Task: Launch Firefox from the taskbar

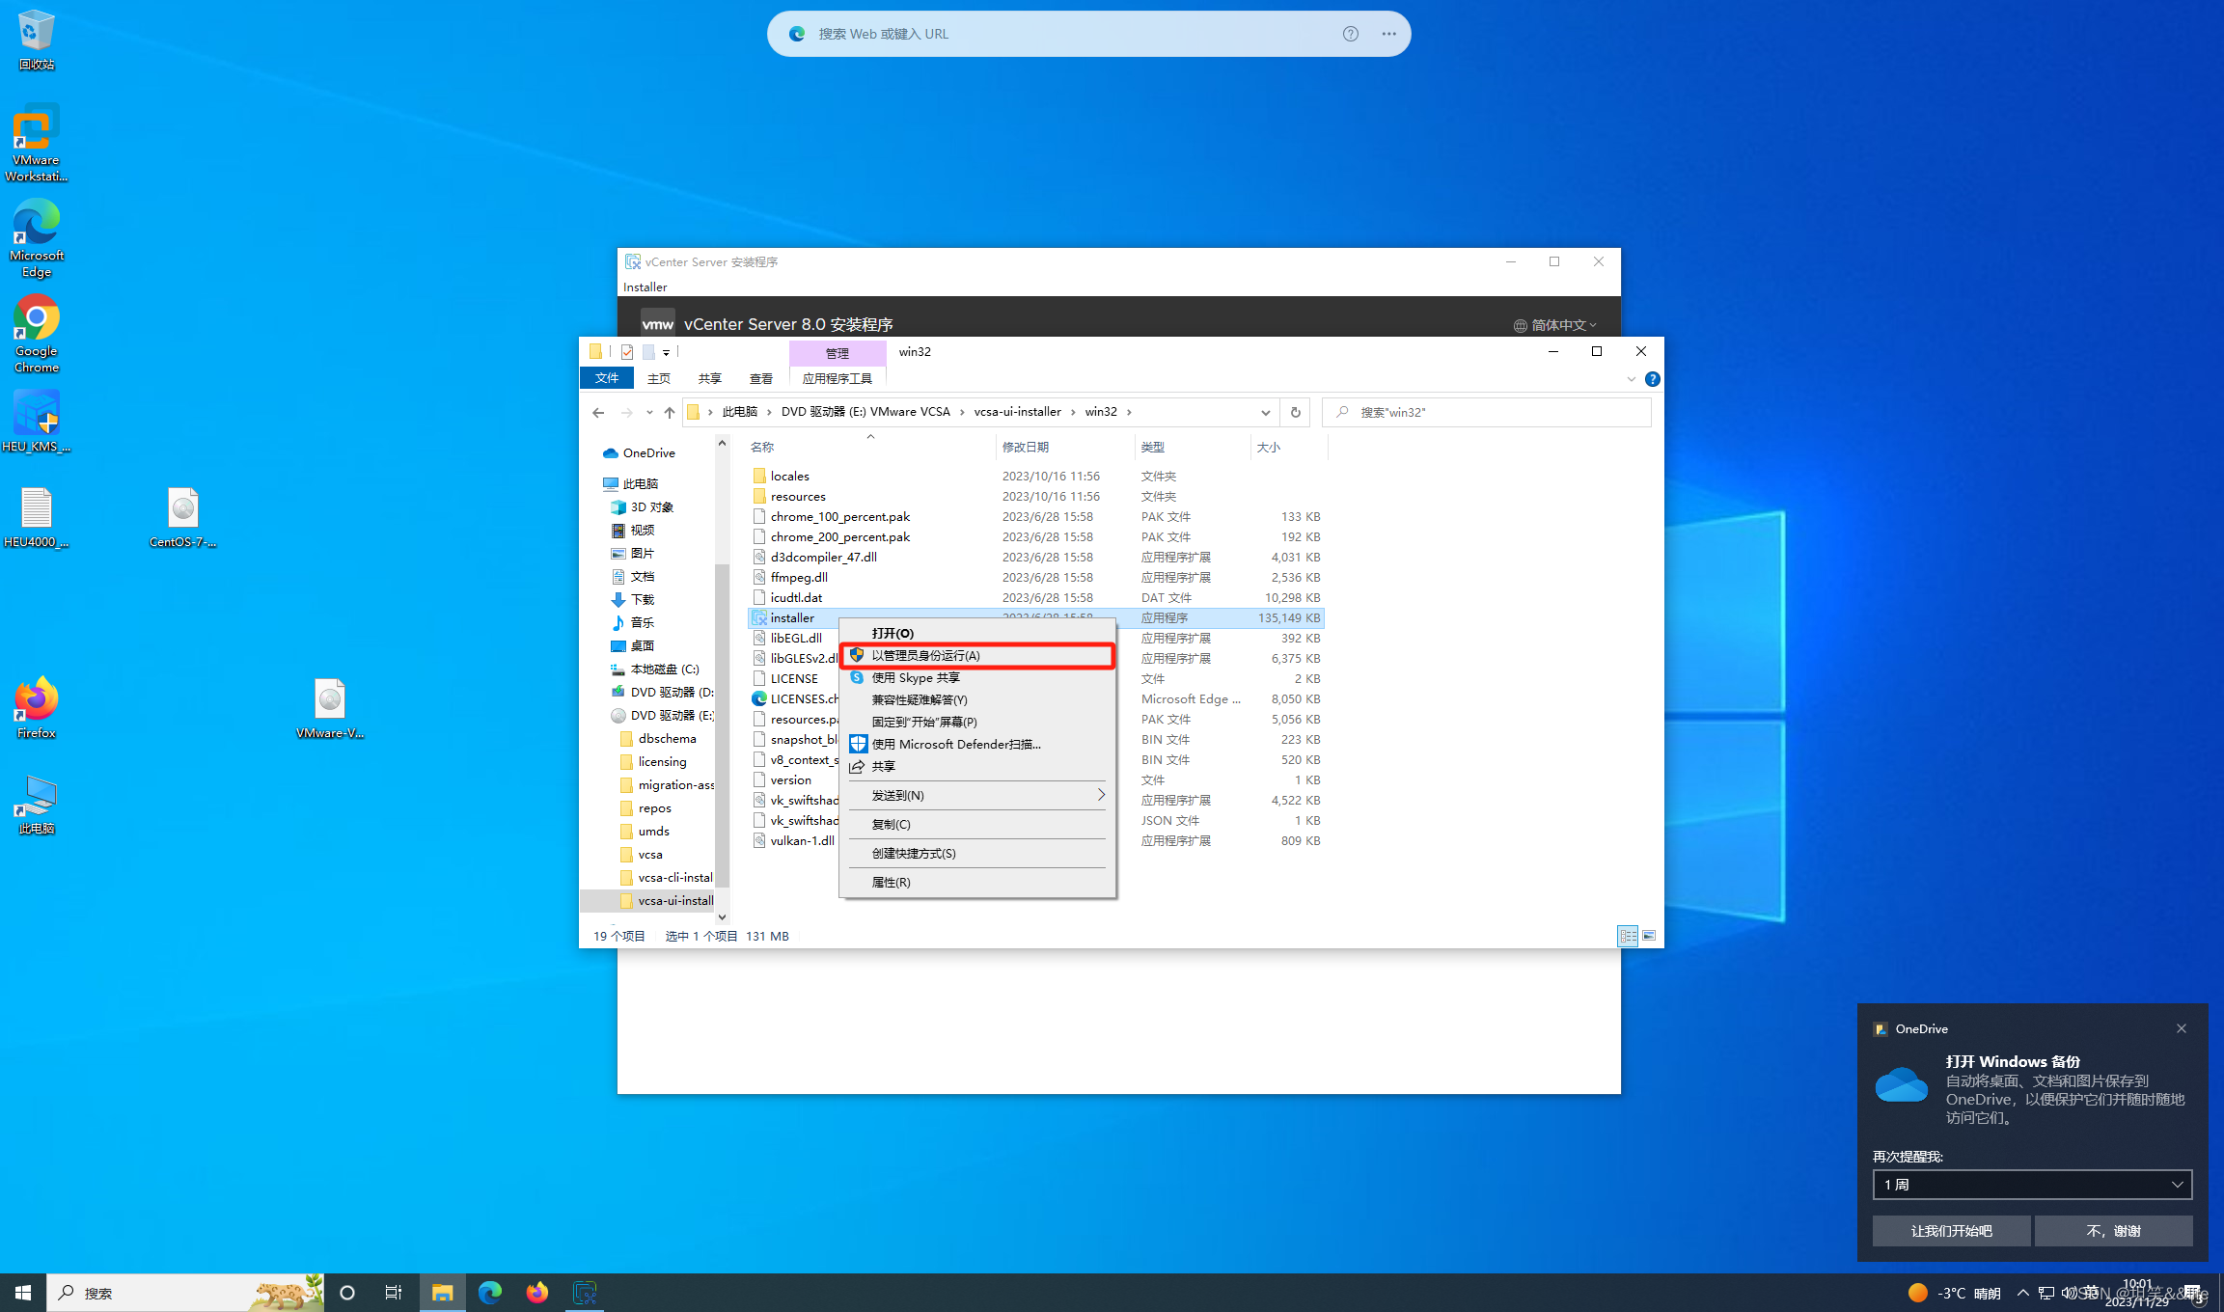Action: (x=537, y=1293)
